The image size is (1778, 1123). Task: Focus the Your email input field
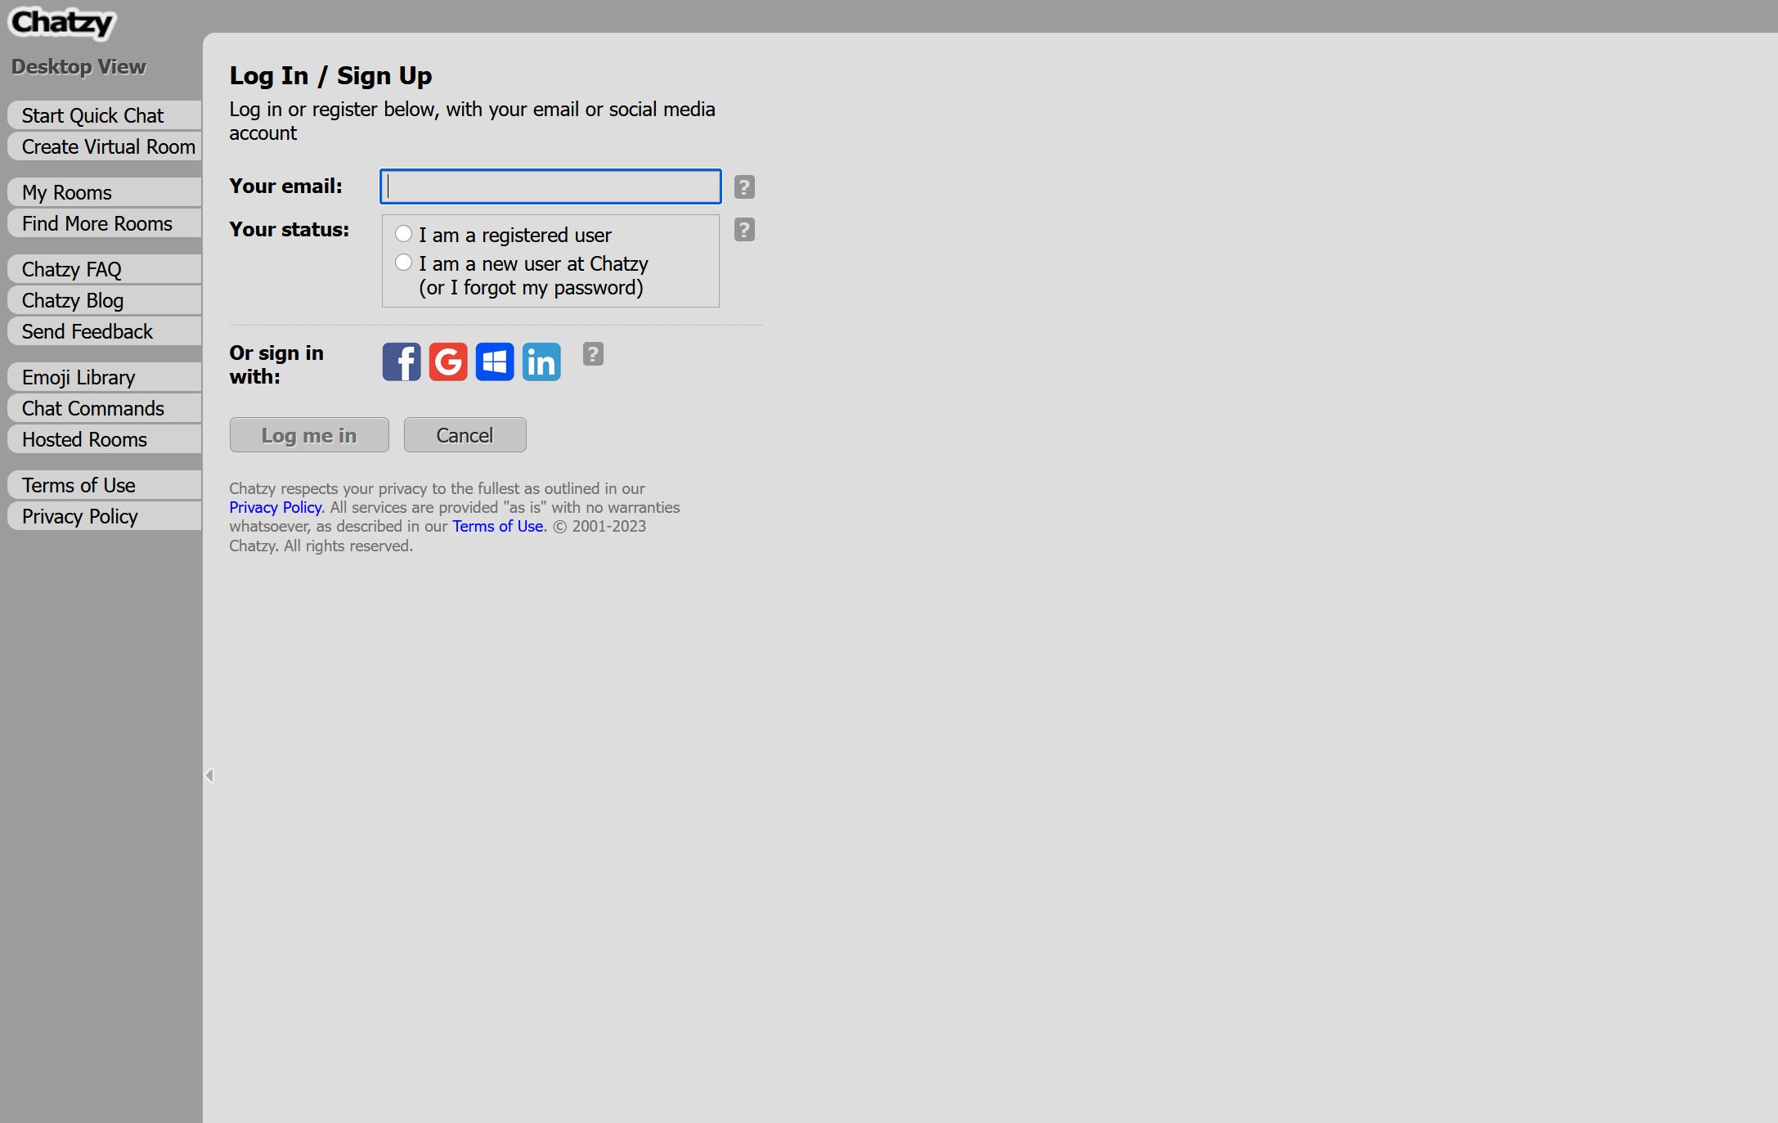tap(550, 186)
